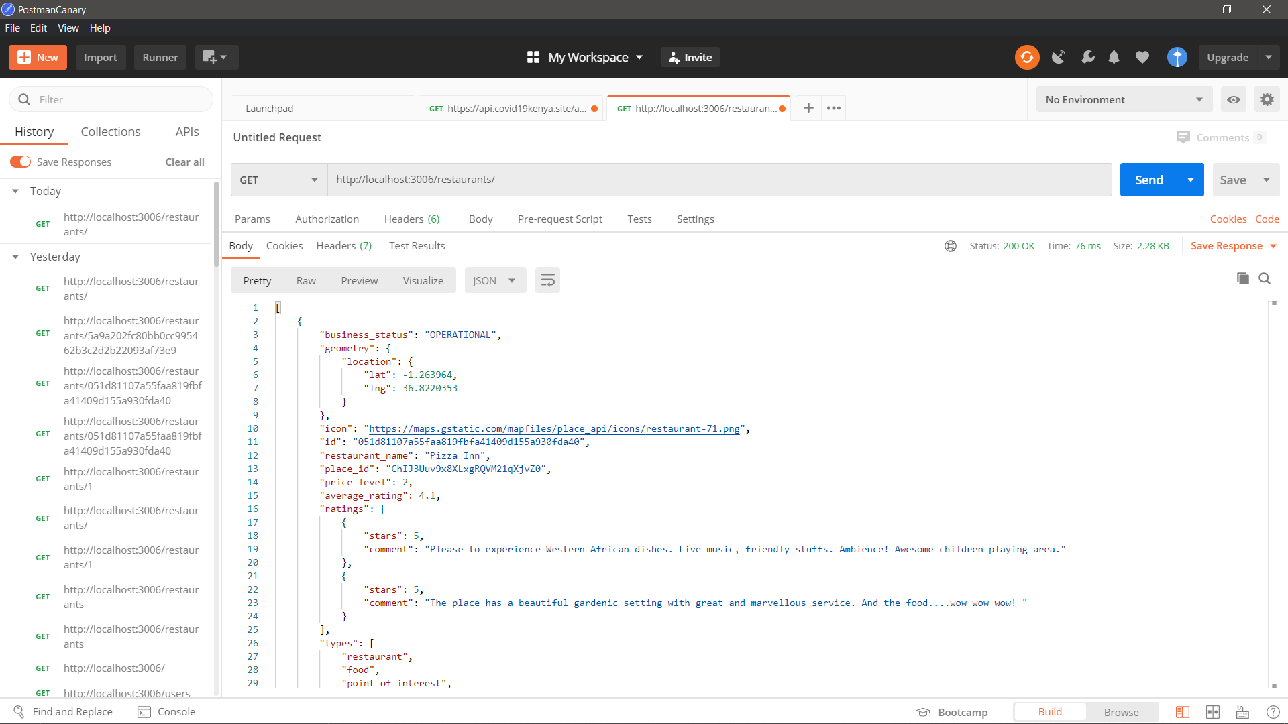Collapse the Yesterday history group
Viewport: 1288px width, 724px height.
[15, 257]
